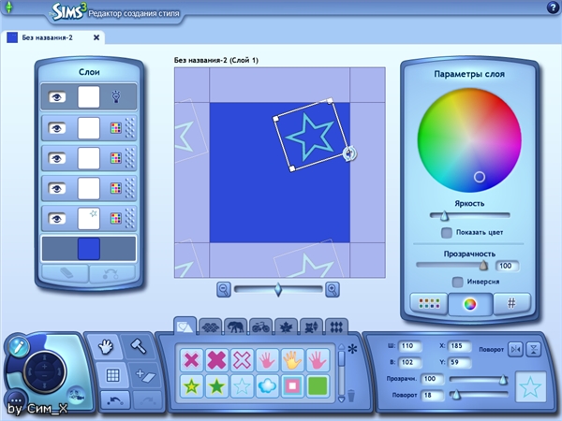Click the zoom-in magnifier below canvas

coord(332,290)
